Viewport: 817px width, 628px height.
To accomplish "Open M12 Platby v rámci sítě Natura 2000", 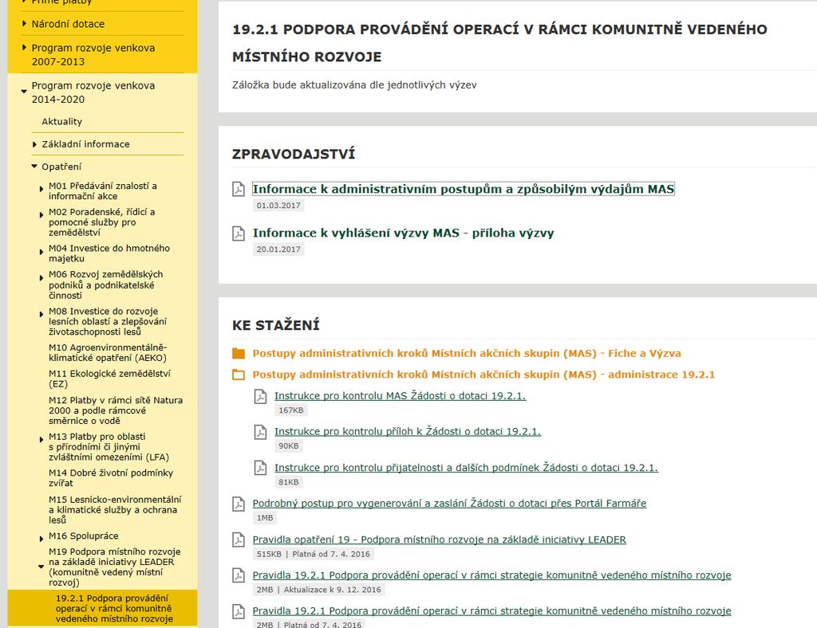I will (116, 410).
